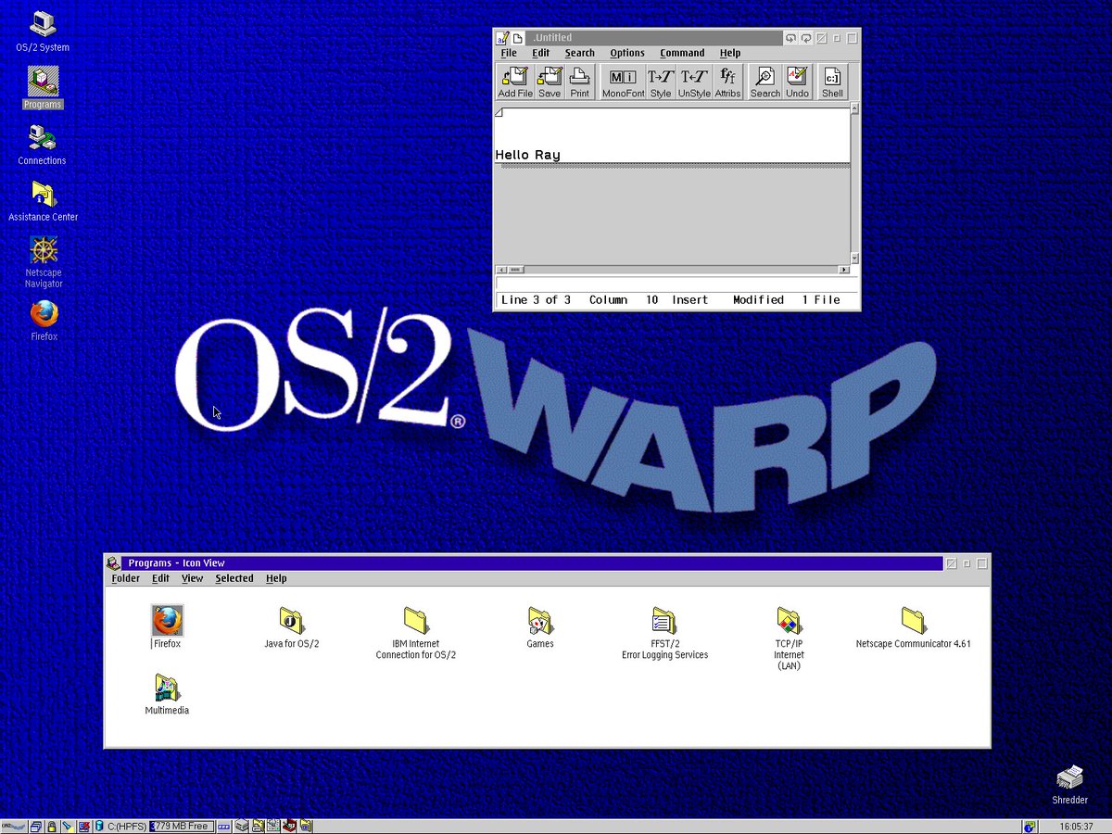The height and width of the screenshot is (834, 1112).
Task: Select the Games folder icon
Action: [x=540, y=626]
